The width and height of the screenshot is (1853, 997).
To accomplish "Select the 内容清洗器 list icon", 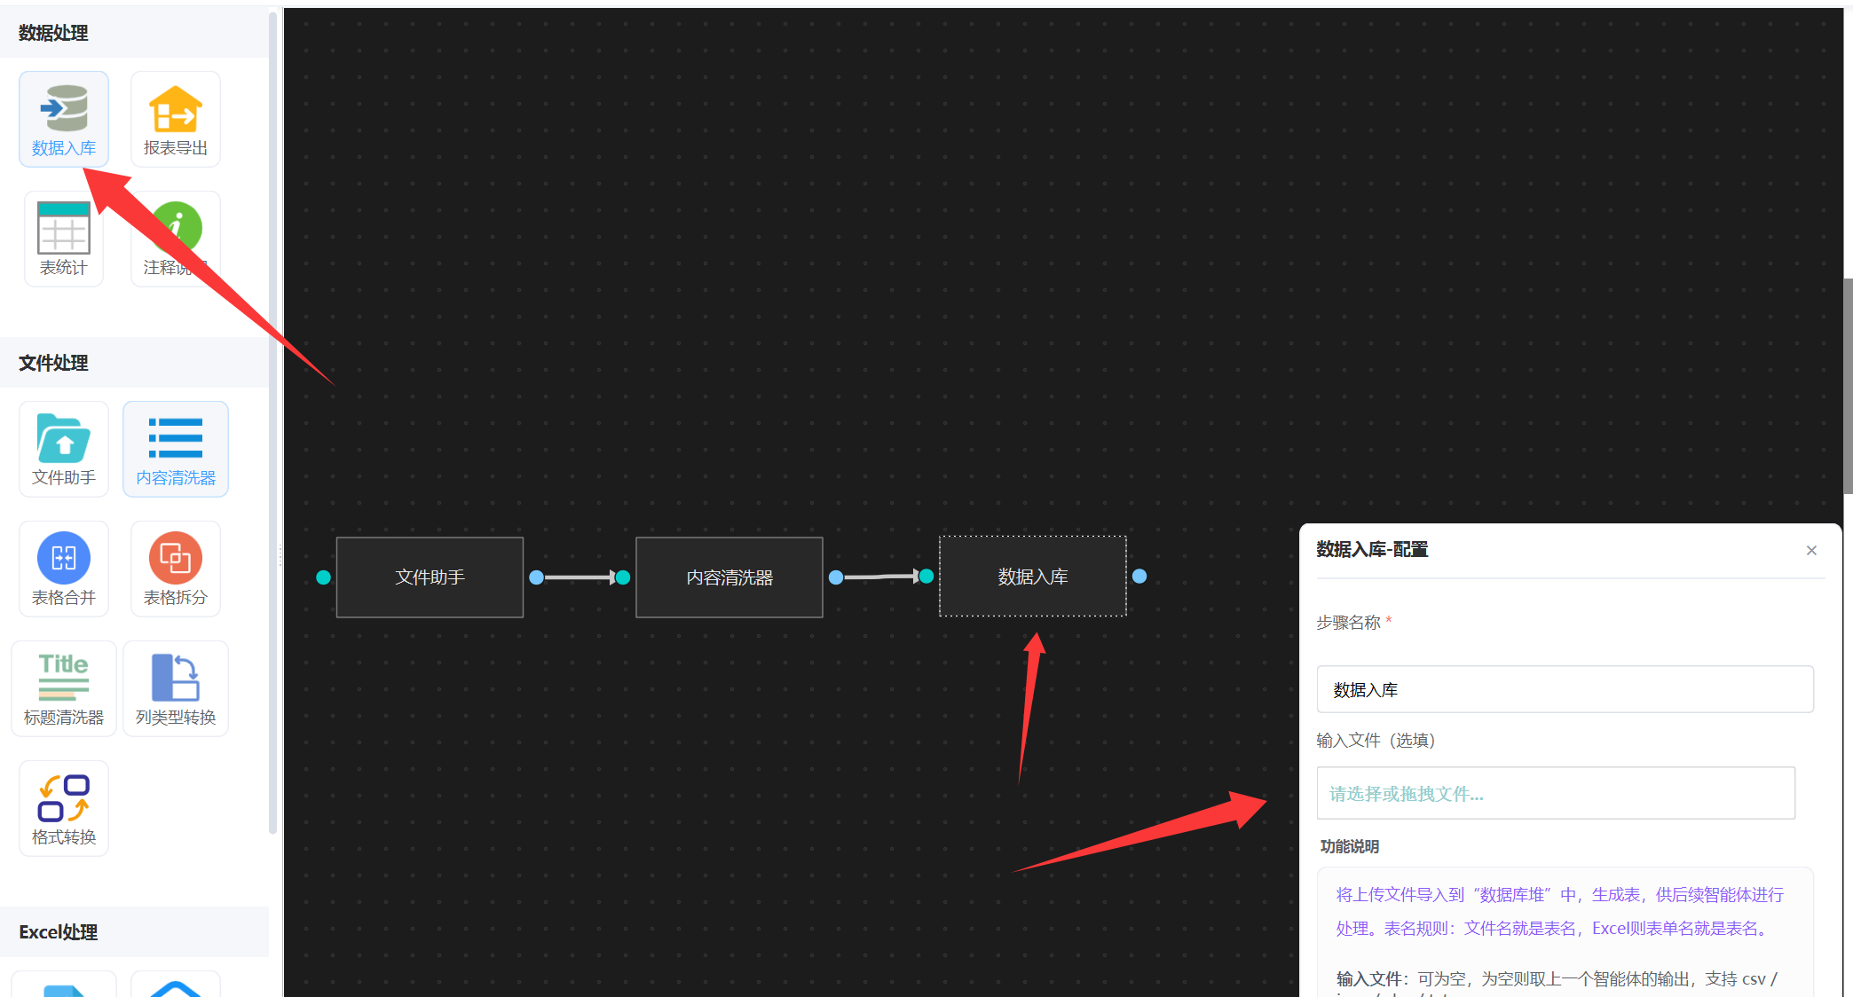I will click(176, 438).
